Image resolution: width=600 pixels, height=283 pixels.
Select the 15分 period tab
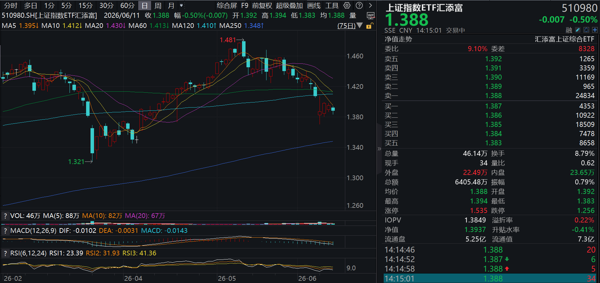click(x=85, y=5)
